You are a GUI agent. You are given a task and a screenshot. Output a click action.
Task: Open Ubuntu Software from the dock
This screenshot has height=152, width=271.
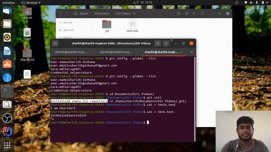tap(7, 64)
